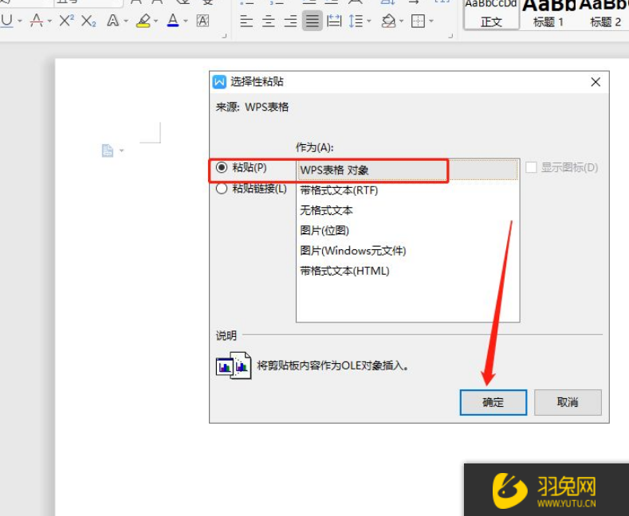This screenshot has width=629, height=516.
Task: Select 图片(位图) in list
Action: (x=408, y=230)
